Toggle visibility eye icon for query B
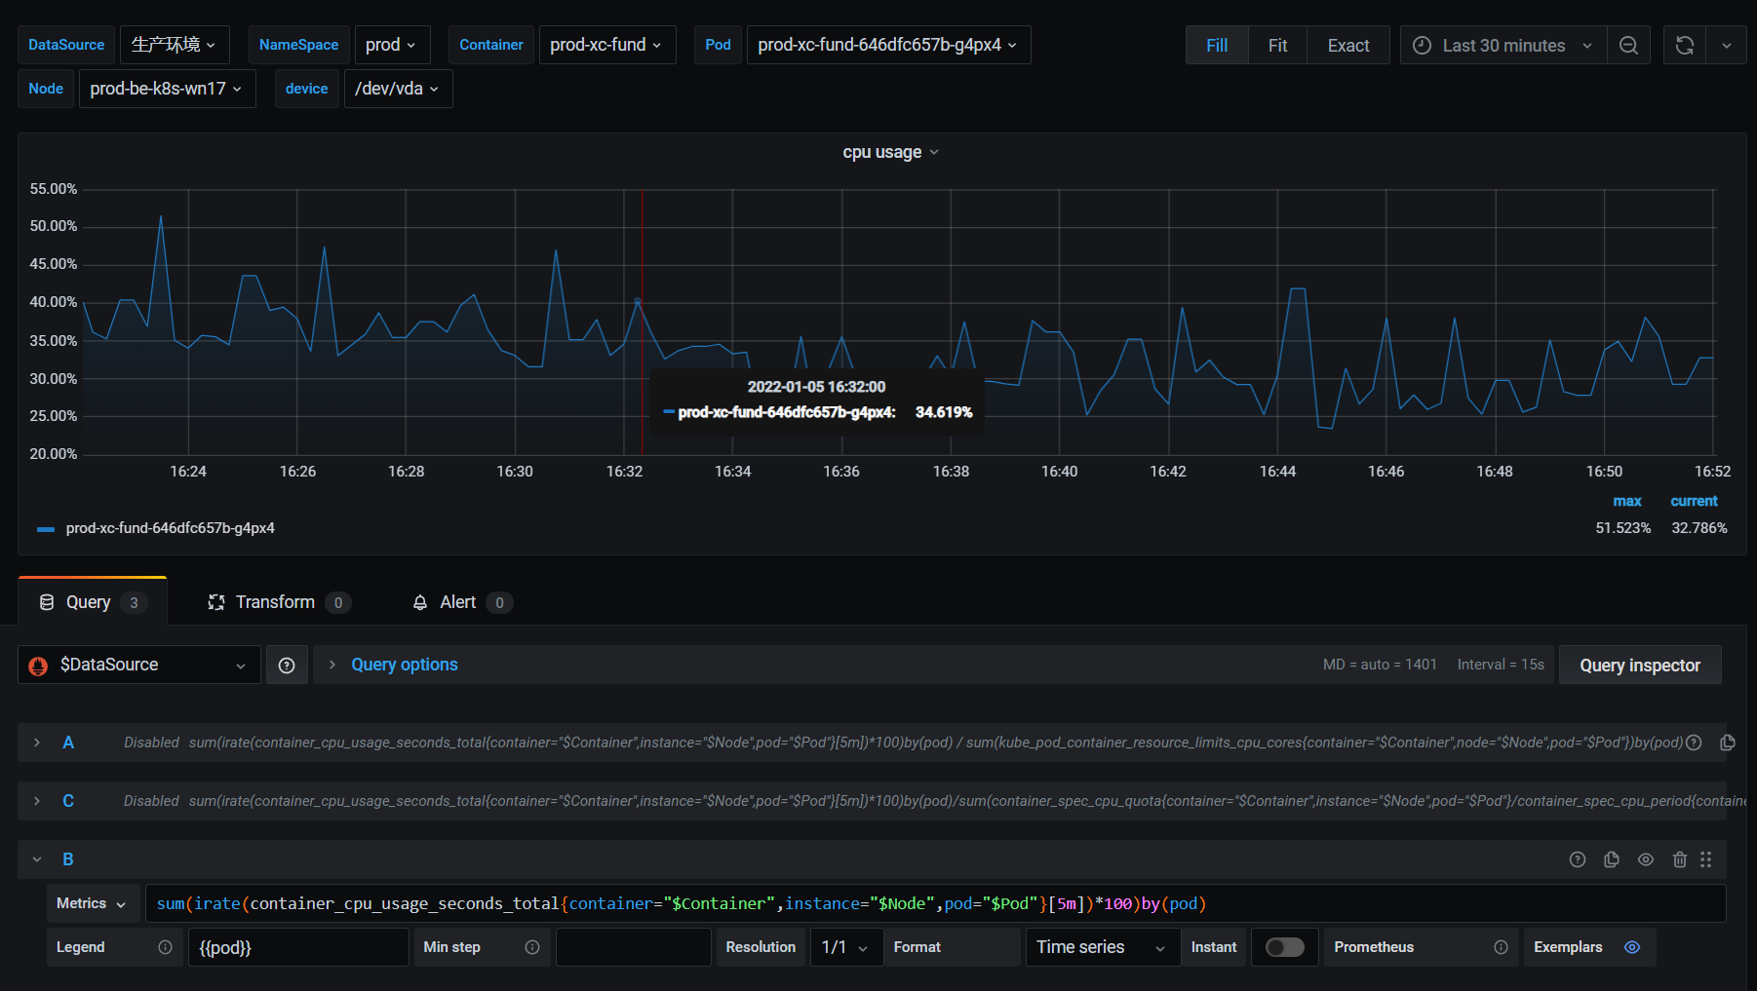The height and width of the screenshot is (991, 1757). (x=1646, y=859)
